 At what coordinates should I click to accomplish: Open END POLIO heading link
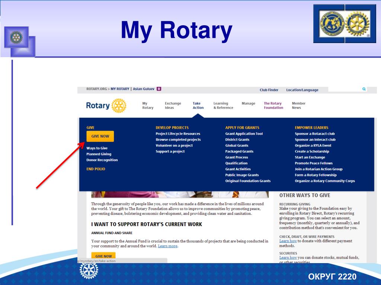click(x=96, y=169)
